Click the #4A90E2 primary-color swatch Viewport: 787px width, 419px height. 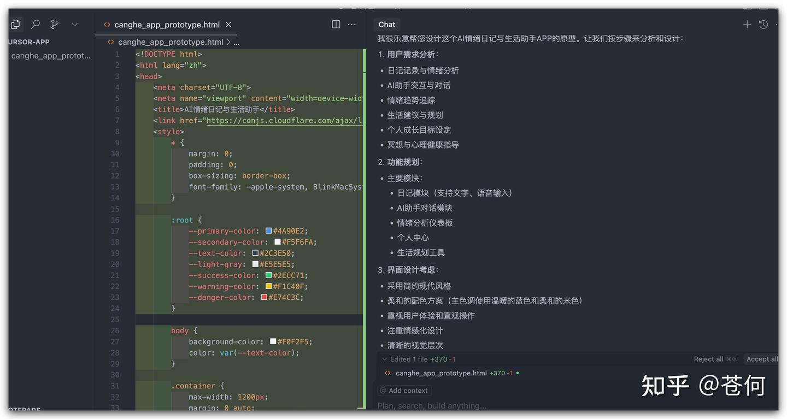pos(267,231)
